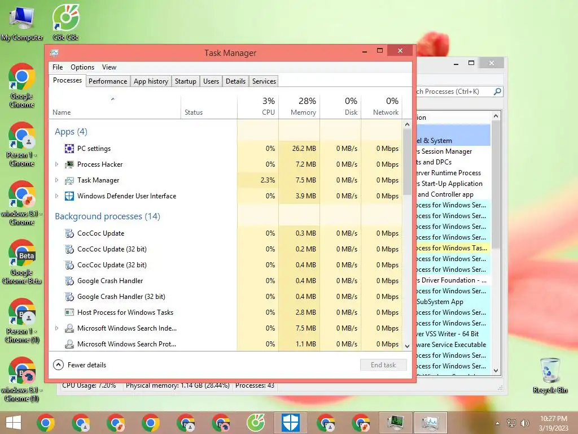Click the Fewer details link
Screen dimensions: 578x434
[87, 365]
